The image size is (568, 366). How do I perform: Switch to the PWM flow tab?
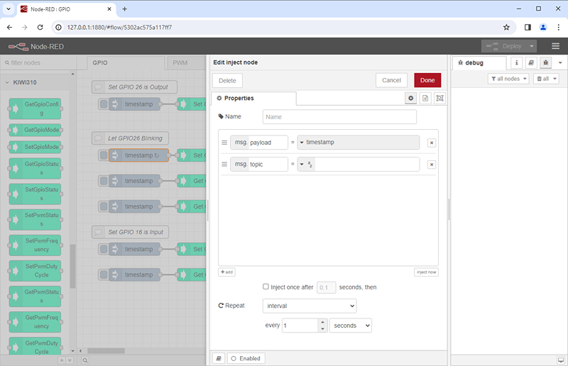[x=180, y=63]
